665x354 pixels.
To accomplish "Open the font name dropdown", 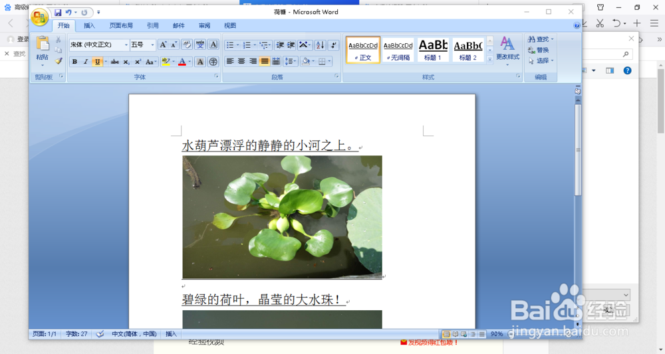I will 126,45.
